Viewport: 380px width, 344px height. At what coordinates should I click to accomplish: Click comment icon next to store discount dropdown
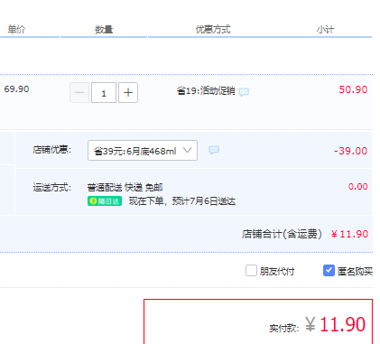coord(214,150)
